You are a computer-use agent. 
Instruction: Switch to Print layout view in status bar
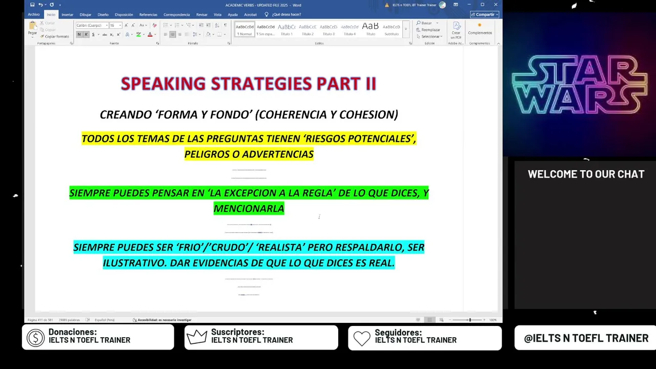point(429,320)
